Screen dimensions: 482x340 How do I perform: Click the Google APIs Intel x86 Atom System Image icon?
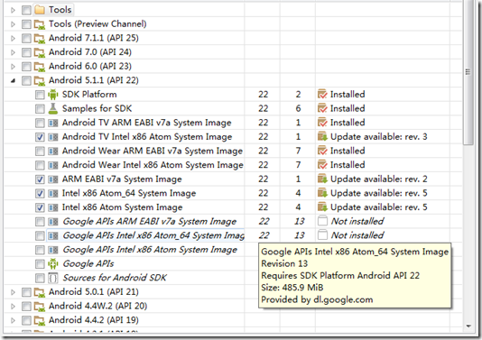[x=53, y=250]
